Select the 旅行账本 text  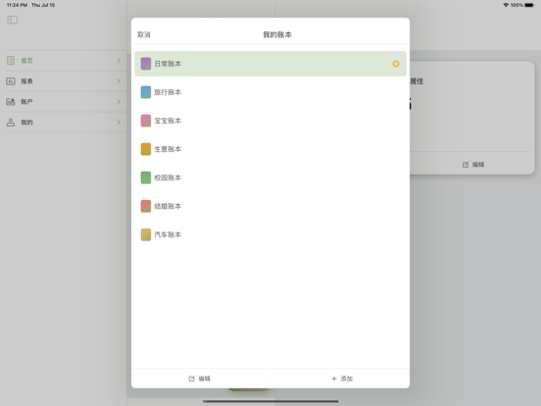pyautogui.click(x=168, y=92)
